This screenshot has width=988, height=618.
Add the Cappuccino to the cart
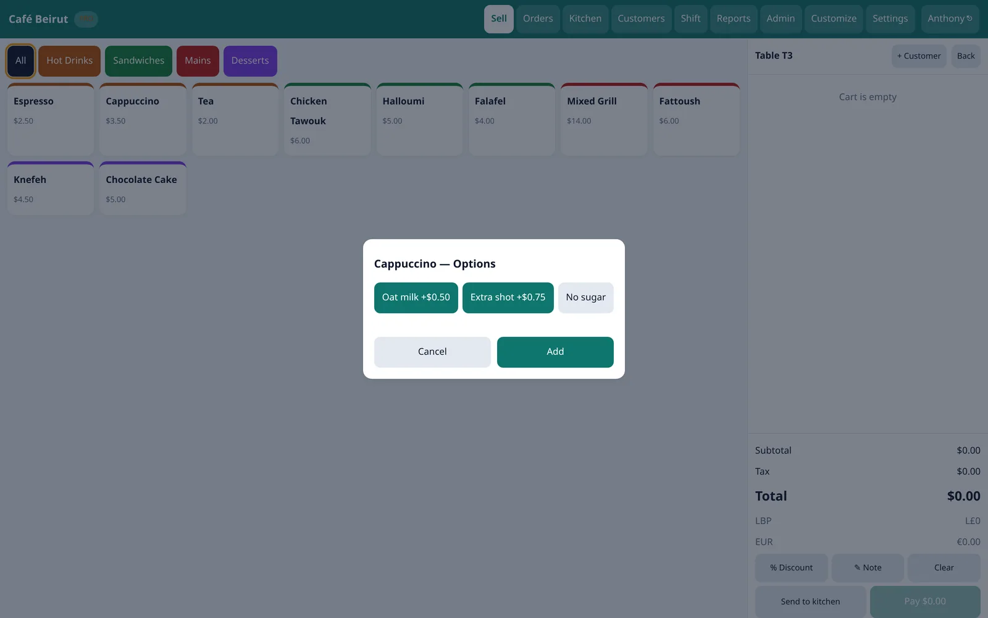pos(555,352)
